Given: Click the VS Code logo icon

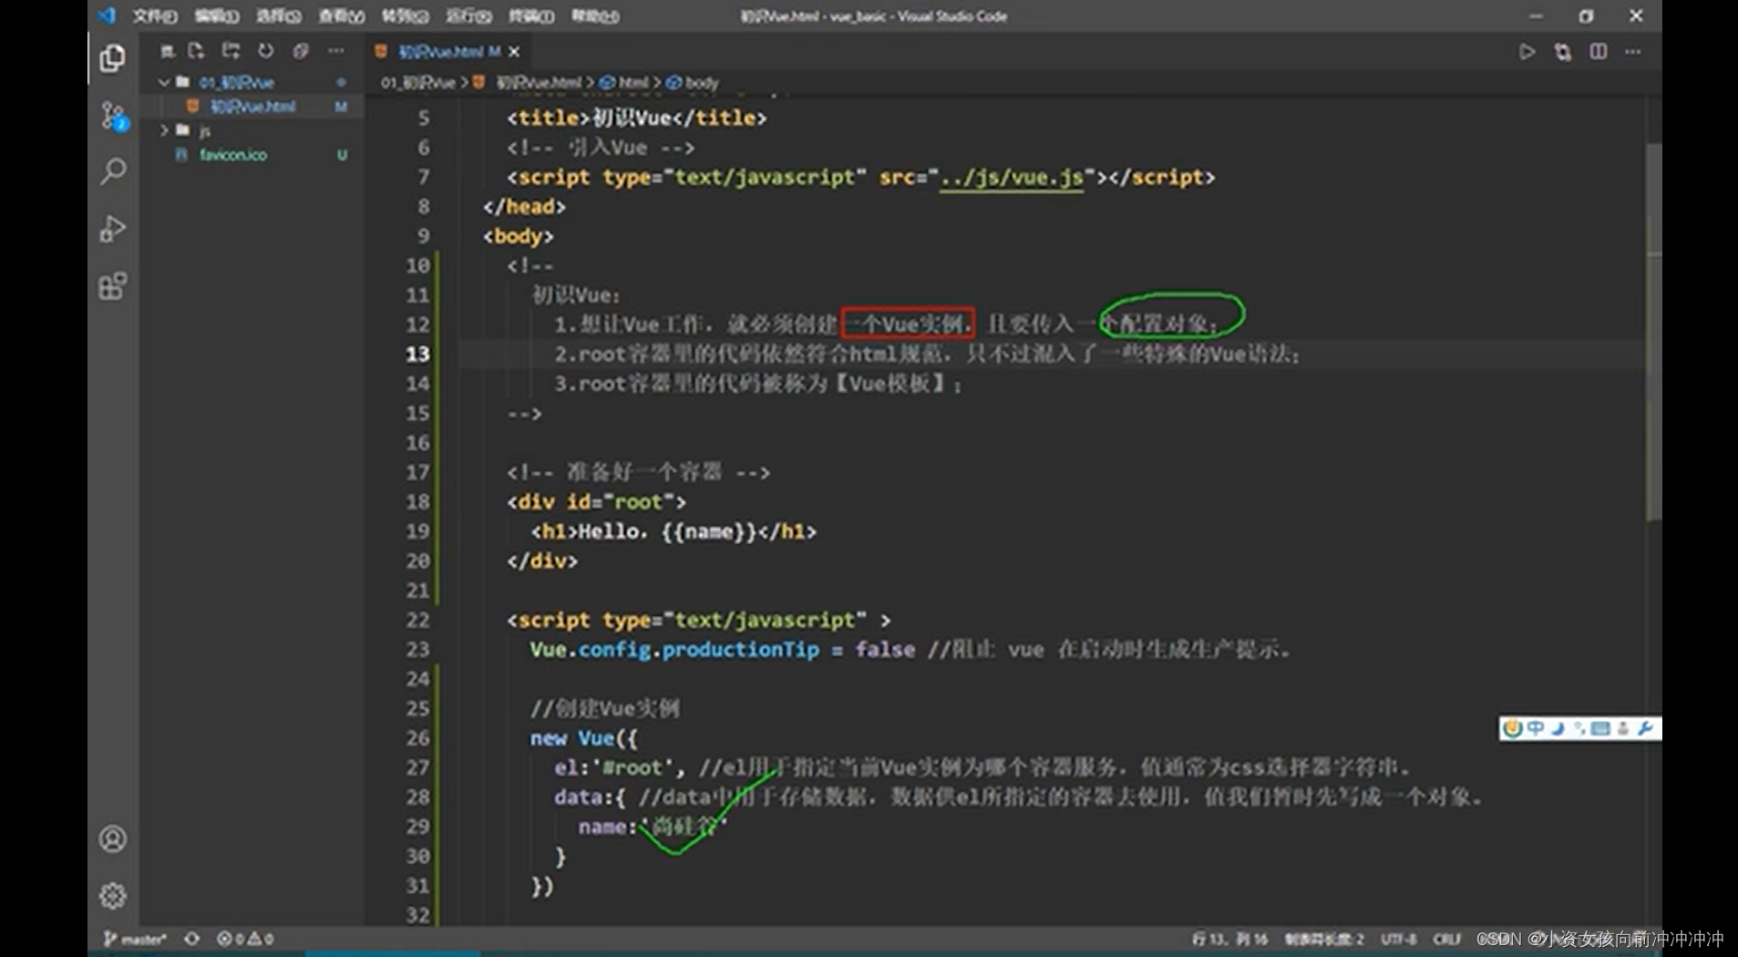Looking at the screenshot, I should 108,15.
